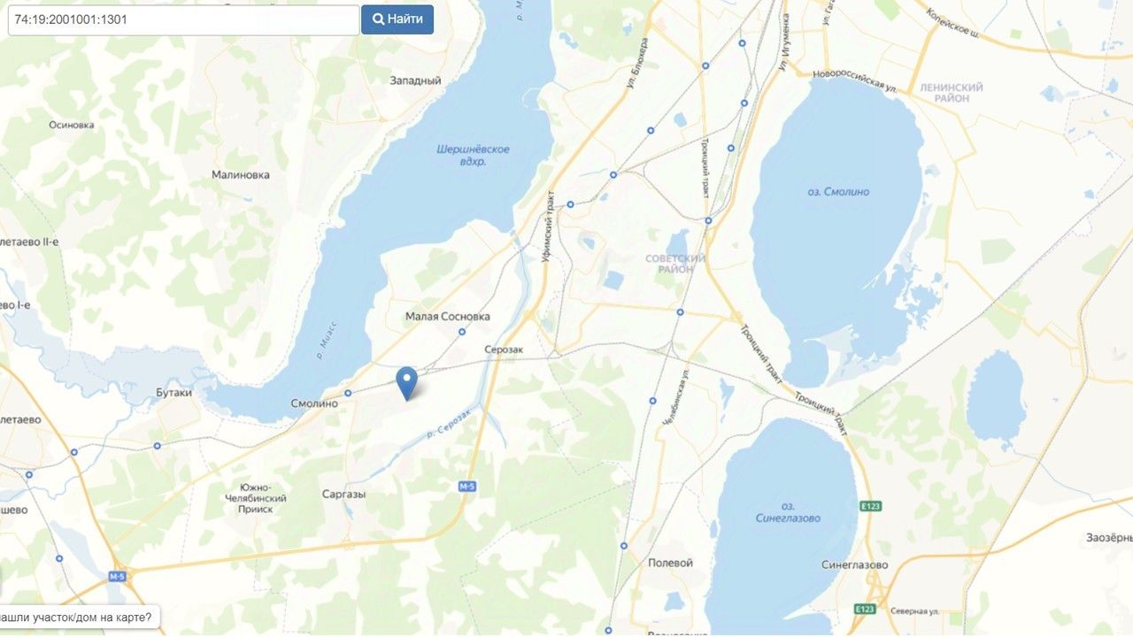Select the station marker near Малая Сосновка
This screenshot has height=637, width=1133.
click(462, 333)
